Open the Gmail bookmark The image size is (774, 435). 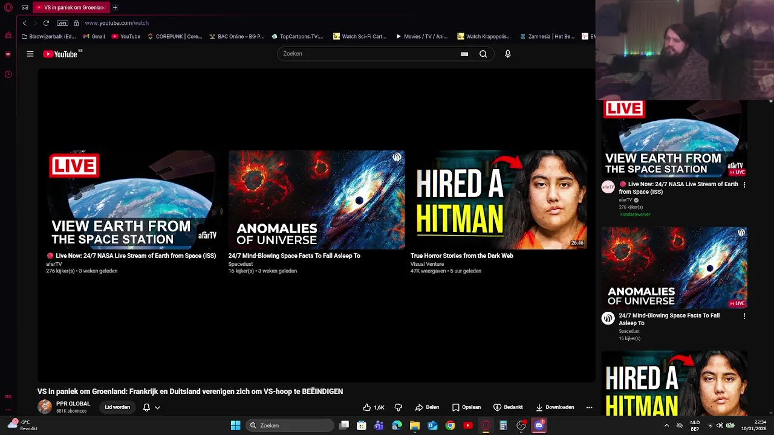[x=94, y=36]
